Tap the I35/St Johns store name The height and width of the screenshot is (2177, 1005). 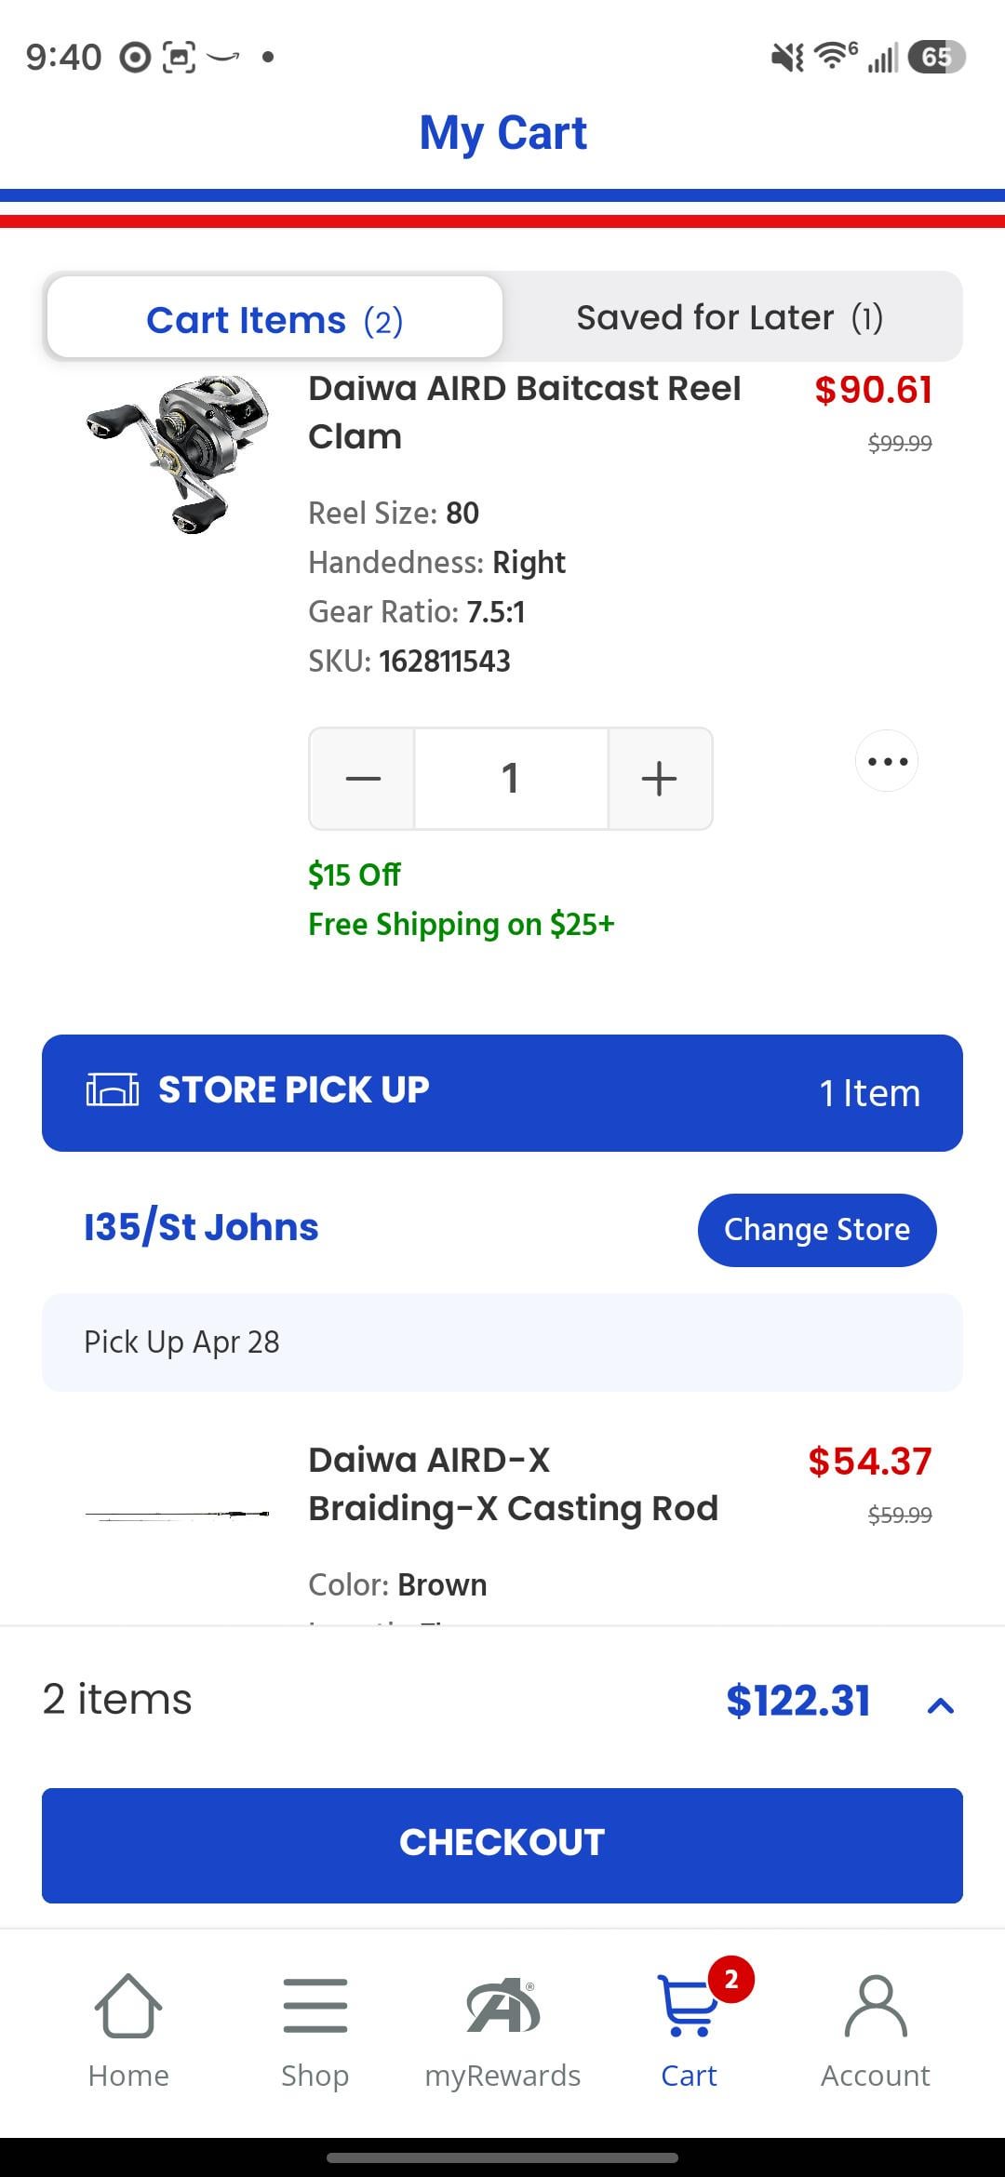tap(201, 1227)
